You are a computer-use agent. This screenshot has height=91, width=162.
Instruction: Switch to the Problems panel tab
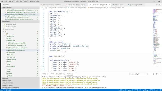45,74
